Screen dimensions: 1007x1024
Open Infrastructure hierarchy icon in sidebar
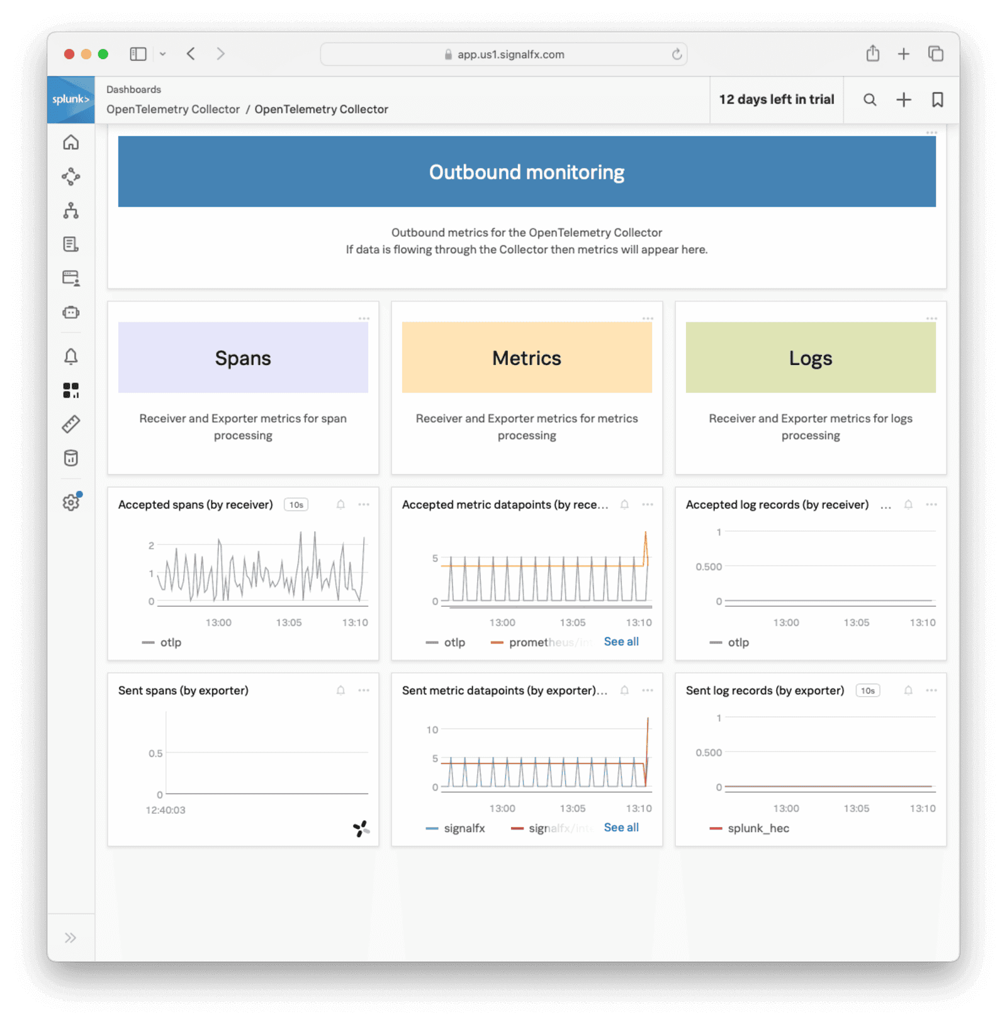point(70,210)
